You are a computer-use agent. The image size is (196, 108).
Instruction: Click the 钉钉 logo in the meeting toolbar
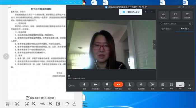[72, 85]
